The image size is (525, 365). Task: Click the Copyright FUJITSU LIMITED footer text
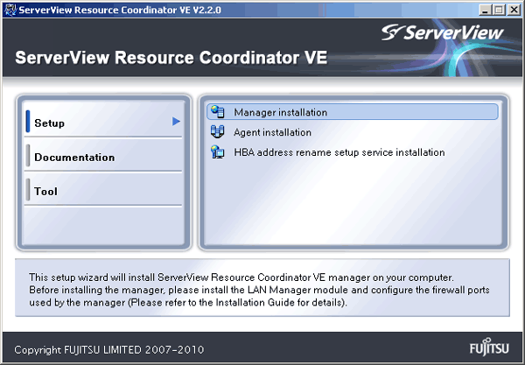[109, 350]
